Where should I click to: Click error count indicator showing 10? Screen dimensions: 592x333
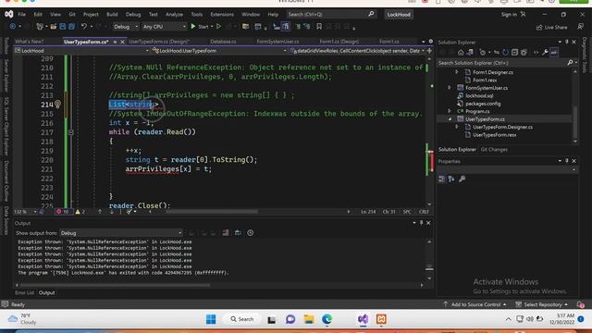click(63, 212)
